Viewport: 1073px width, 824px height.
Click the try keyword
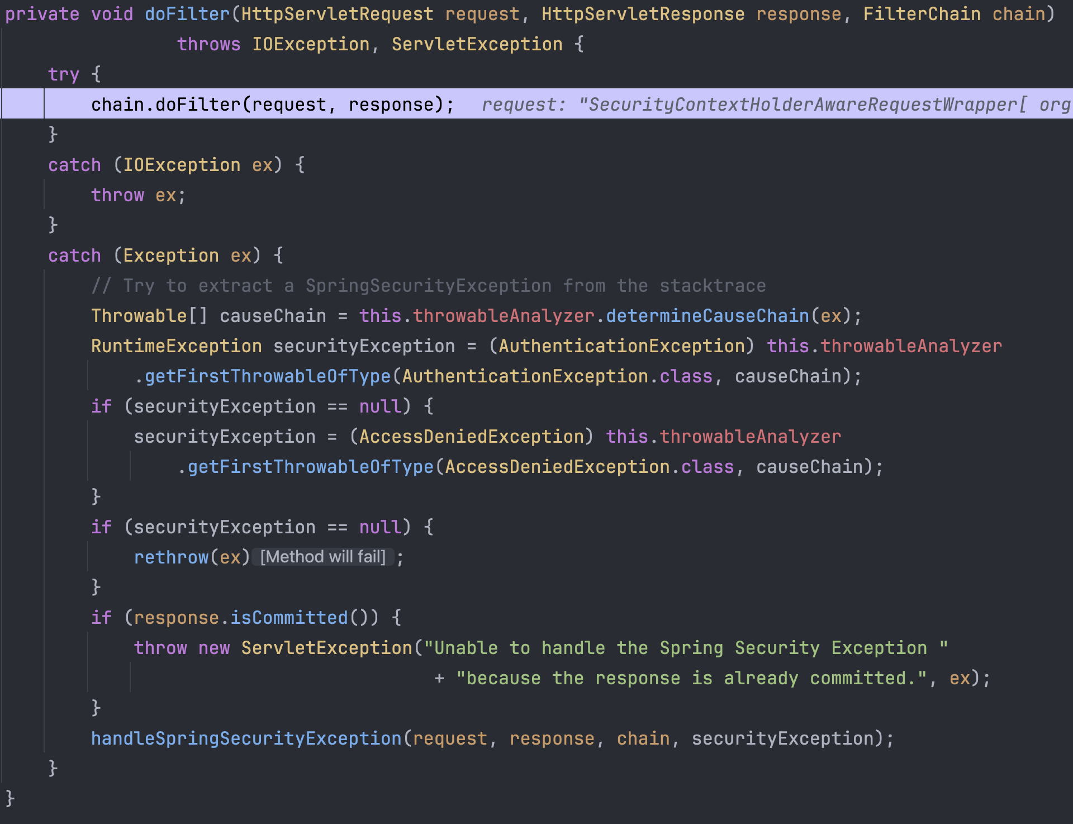click(x=63, y=74)
